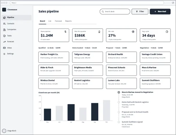Screen dimensions: 176x135
Task: Click the Contacts people icon
Action: pos(4,23)
